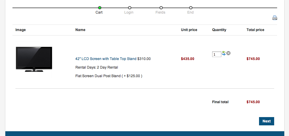The width and height of the screenshot is (289, 136).
Task: Click the Next button
Action: tap(266, 121)
